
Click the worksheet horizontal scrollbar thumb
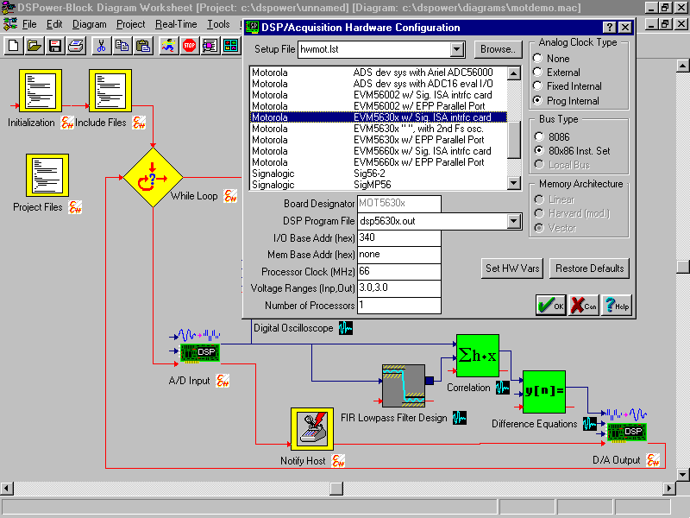336,488
